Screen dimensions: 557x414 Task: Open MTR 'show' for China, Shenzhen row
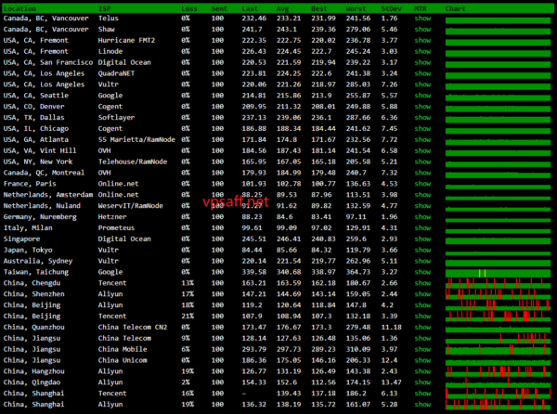click(422, 293)
